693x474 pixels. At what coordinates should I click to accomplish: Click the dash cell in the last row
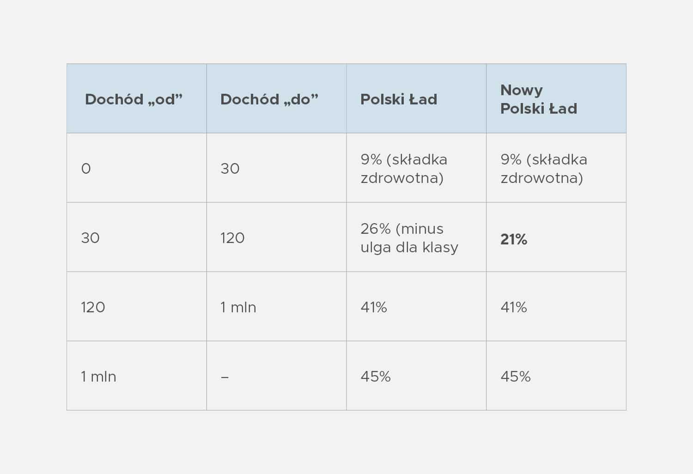[x=225, y=377]
